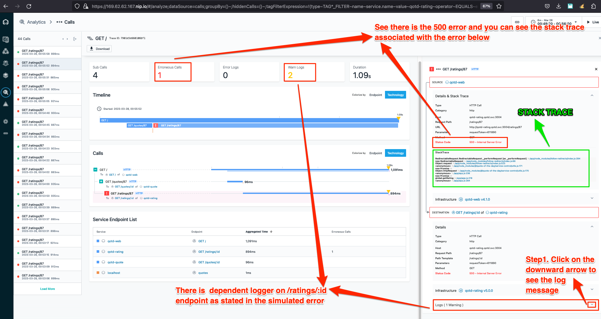Image resolution: width=601 pixels, height=319 pixels.
Task: Colorize Calls section by Endpoint
Action: click(375, 153)
